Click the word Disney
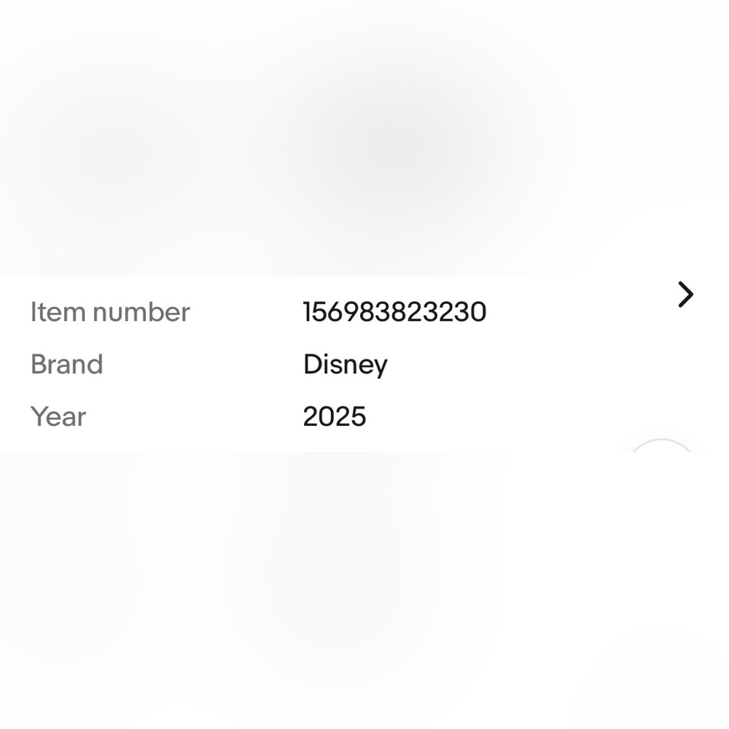729x729 pixels. [345, 365]
